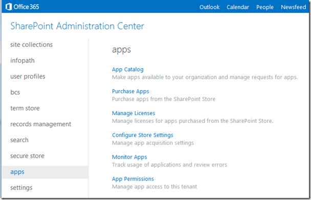Select site collections in the sidebar
Image resolution: width=311 pixels, height=200 pixels.
tap(32, 45)
